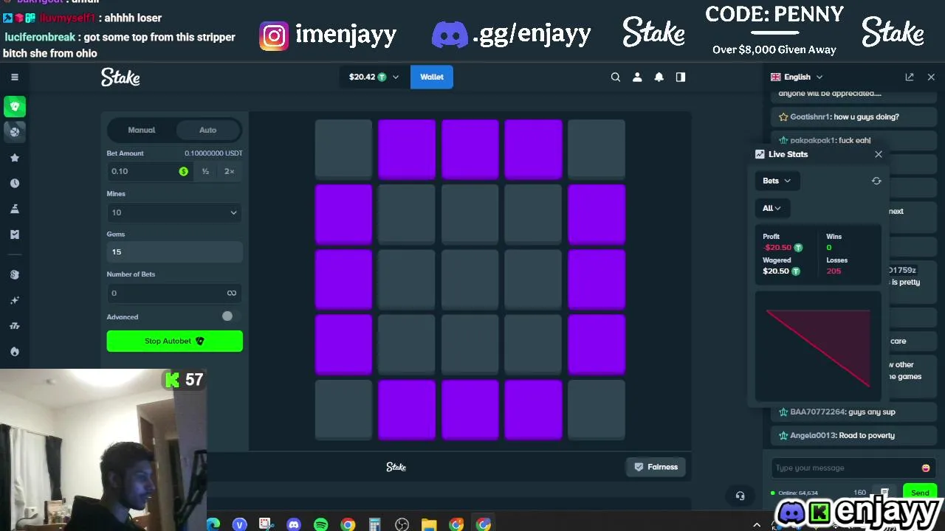This screenshot has height=531, width=945.
Task: Open the 777 Slots sidebar icon
Action: click(15, 326)
